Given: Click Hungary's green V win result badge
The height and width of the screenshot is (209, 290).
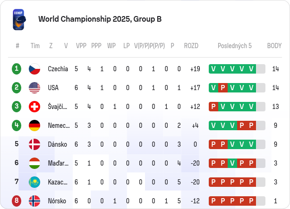Looking at the screenshot, I should pos(232,163).
